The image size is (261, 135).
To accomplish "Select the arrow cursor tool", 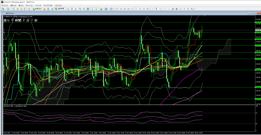I will pos(156,9).
